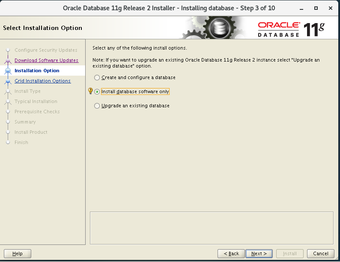Screen dimensions: 340x262
Task: Click inside the empty message area box
Action: pyautogui.click(x=212, y=228)
